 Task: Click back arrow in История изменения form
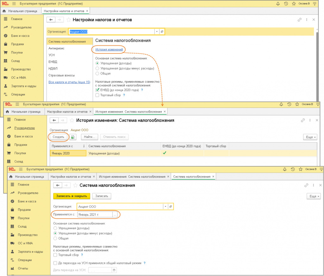pyautogui.click(x=54, y=120)
